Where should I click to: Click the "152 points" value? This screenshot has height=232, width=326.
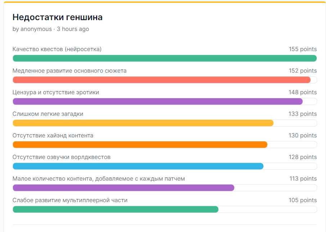coord(303,71)
